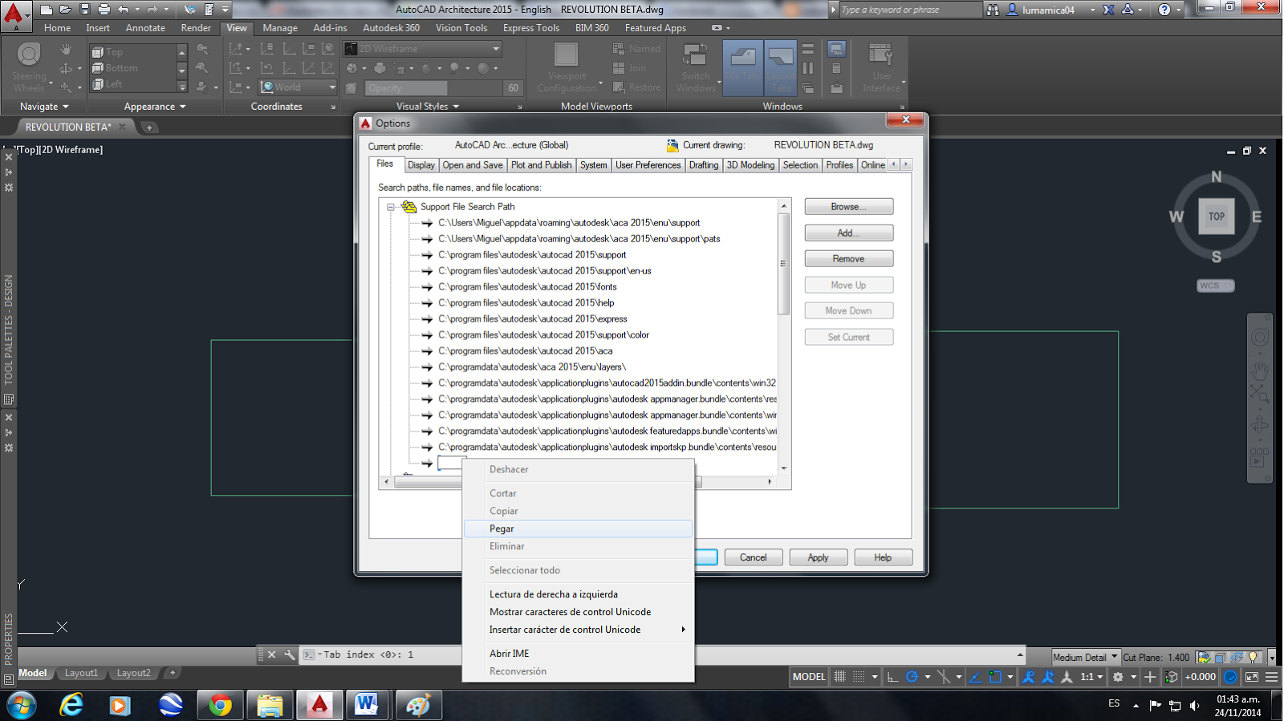Open Insertar carácter de control Unicode submenu
This screenshot has width=1284, height=721.
tap(578, 630)
